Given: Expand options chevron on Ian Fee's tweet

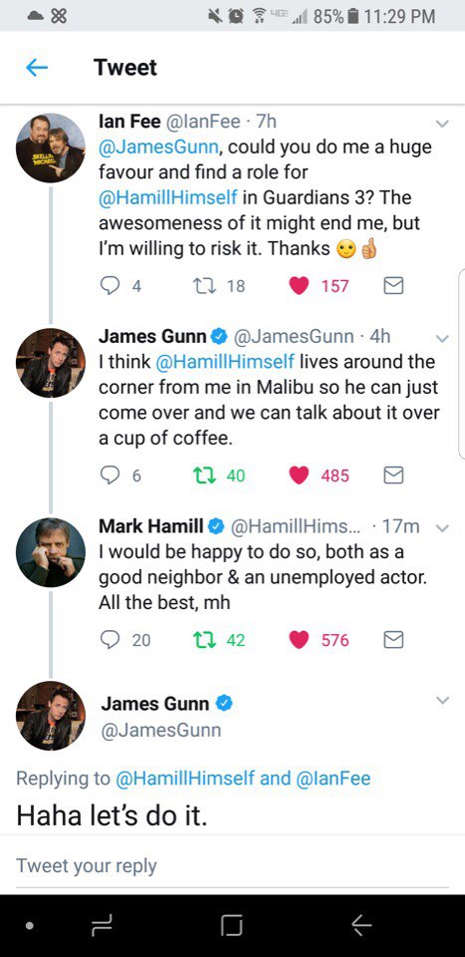Looking at the screenshot, I should click(x=442, y=124).
